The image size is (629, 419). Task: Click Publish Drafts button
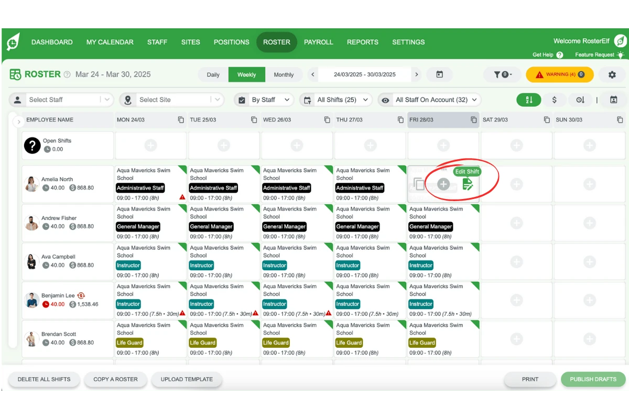coord(593,379)
